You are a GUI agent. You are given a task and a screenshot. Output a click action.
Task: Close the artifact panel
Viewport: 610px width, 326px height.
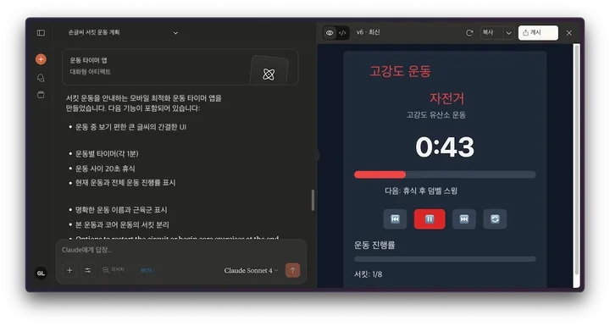point(569,33)
